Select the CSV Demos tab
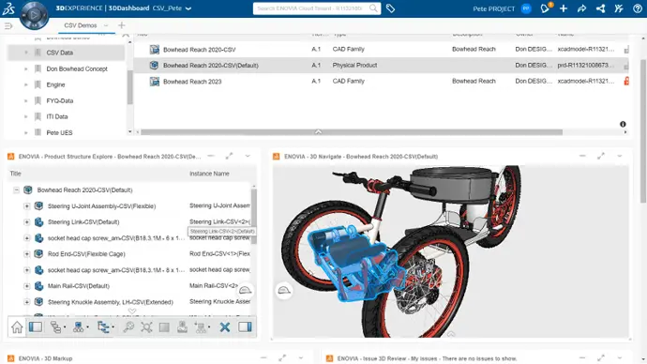 point(81,25)
